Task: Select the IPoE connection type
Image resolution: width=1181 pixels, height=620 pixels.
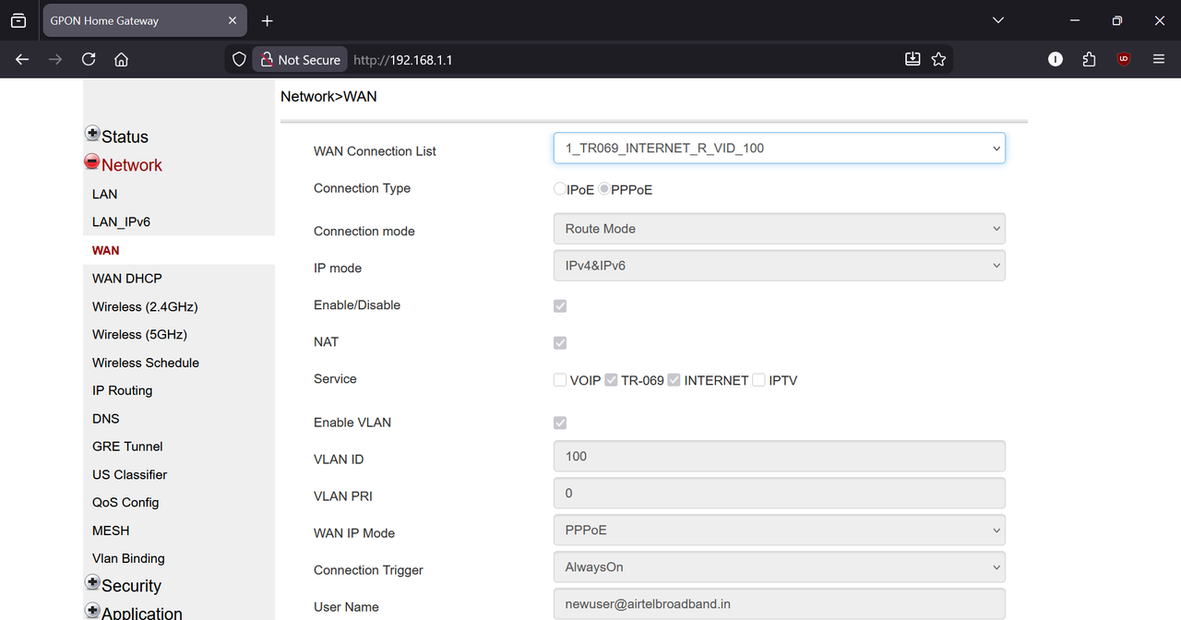Action: (559, 189)
